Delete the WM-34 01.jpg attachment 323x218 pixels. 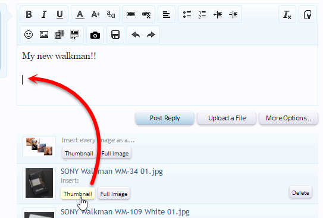click(x=300, y=192)
